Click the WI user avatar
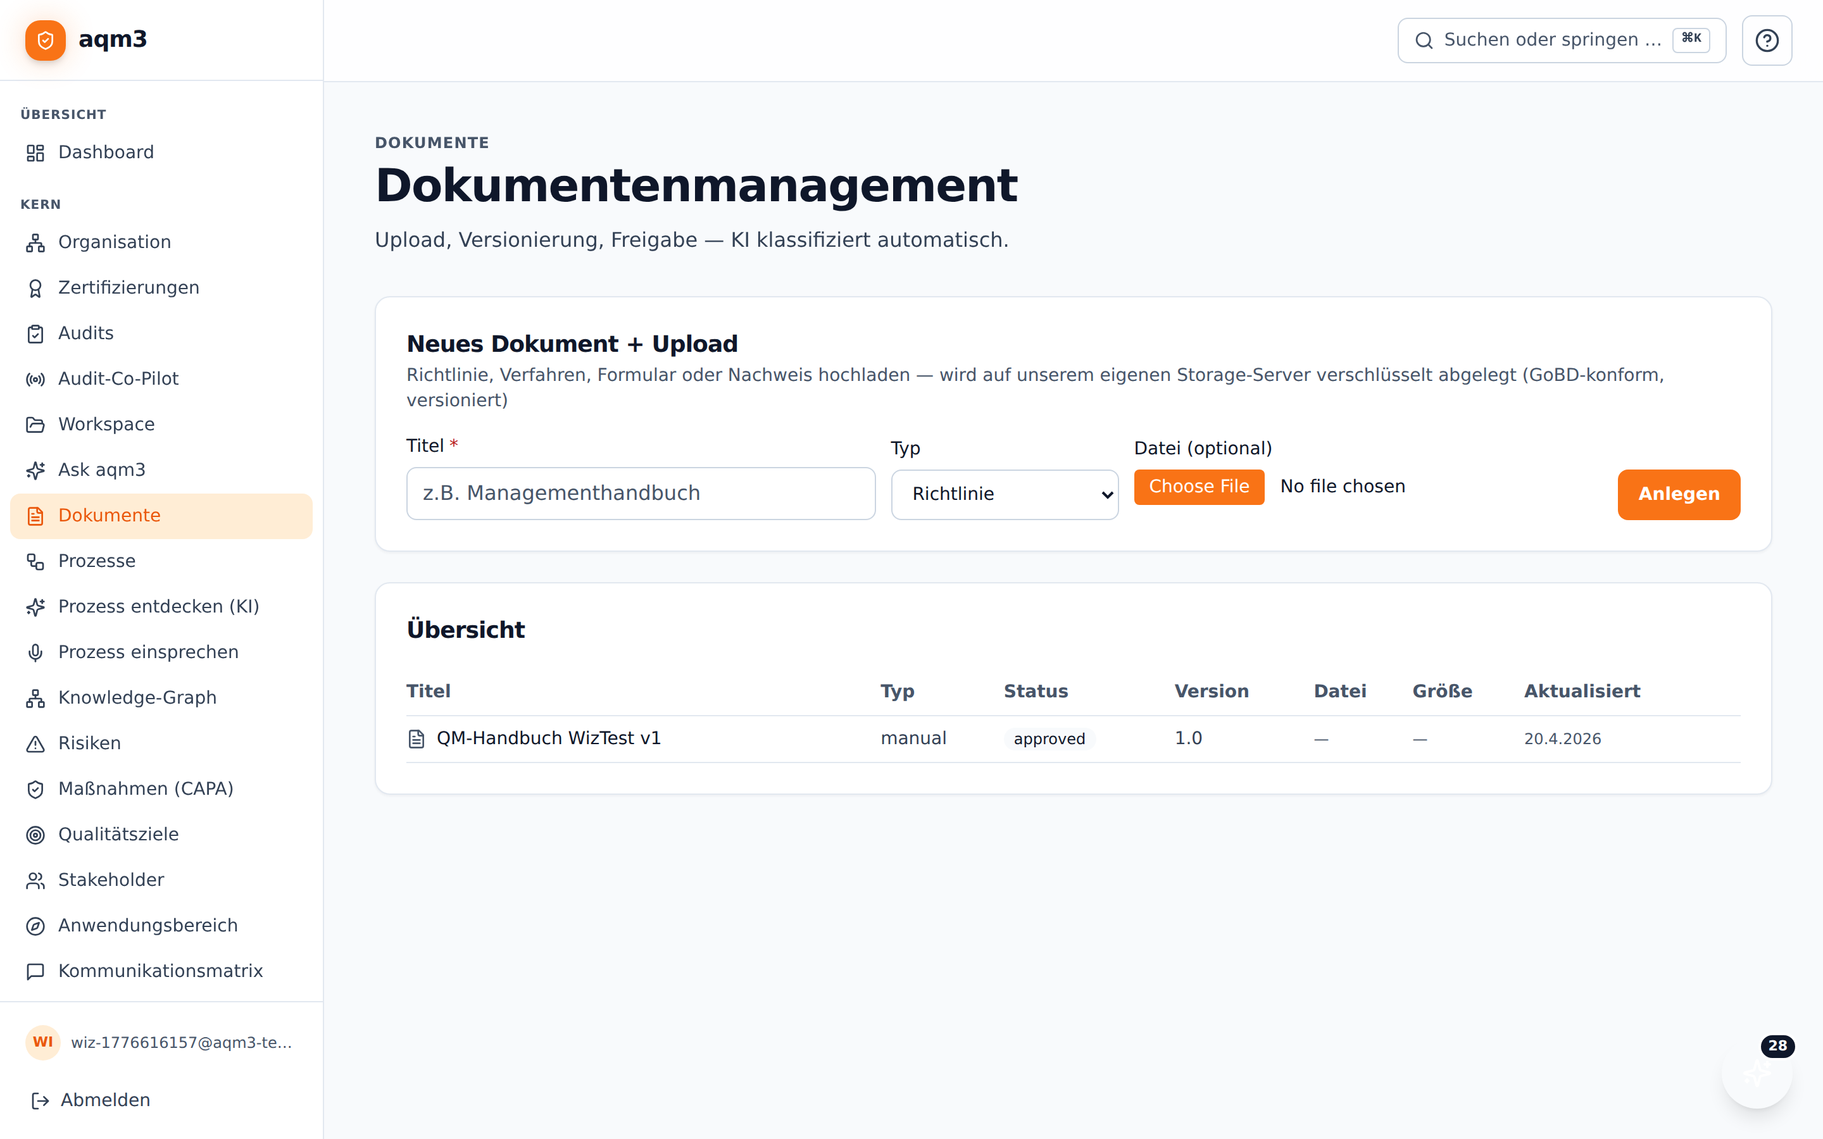Viewport: 1823px width, 1139px height. coord(43,1042)
